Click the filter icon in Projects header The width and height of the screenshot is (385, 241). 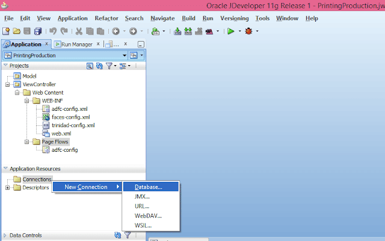coord(109,66)
